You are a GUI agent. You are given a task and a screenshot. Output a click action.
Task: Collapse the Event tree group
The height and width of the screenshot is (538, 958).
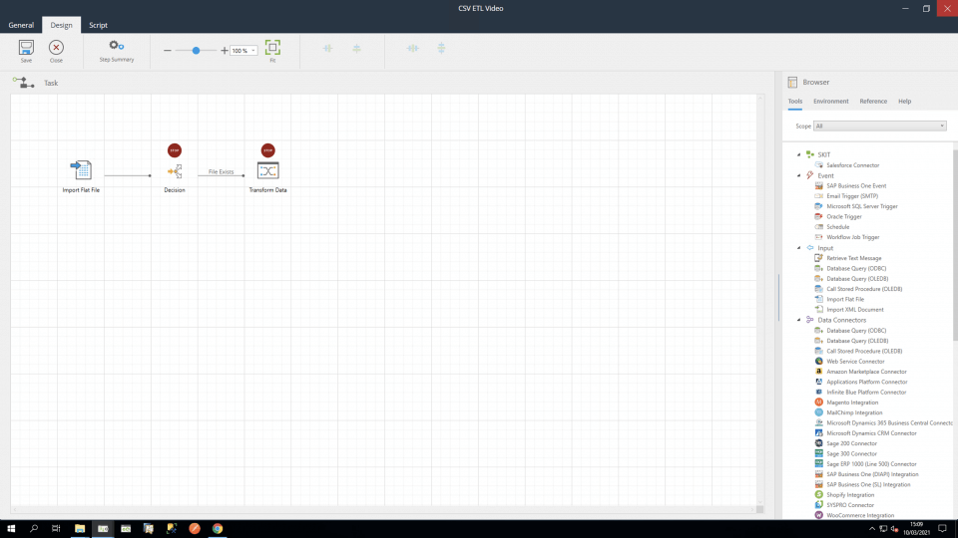[798, 175]
